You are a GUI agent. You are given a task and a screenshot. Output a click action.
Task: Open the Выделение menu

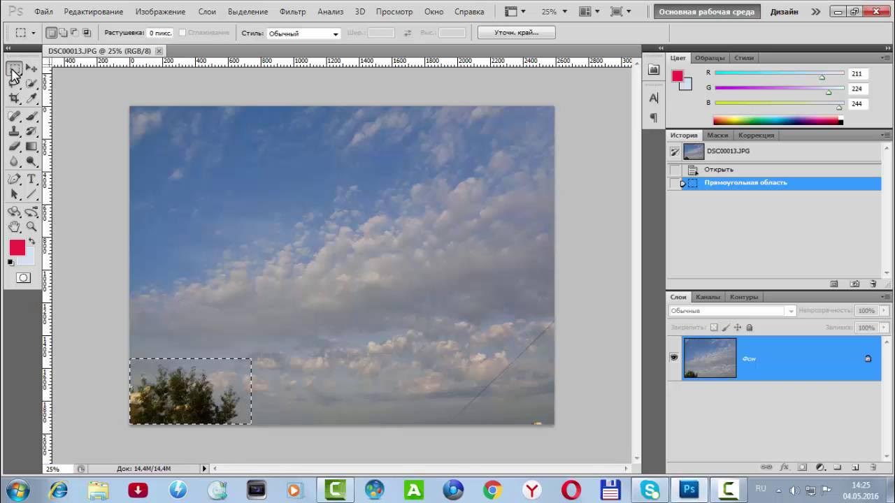tap(248, 12)
